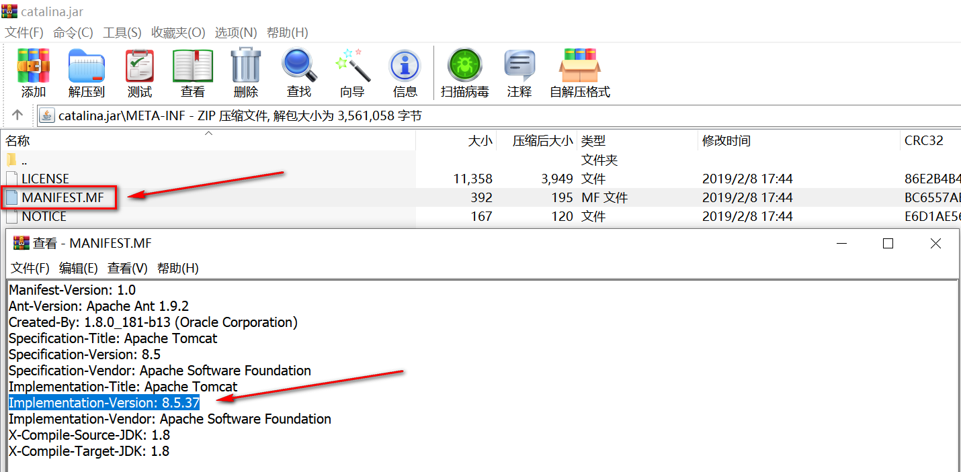The width and height of the screenshot is (961, 472).
Task: Click NOTICE size value 167
Action: [x=480, y=216]
